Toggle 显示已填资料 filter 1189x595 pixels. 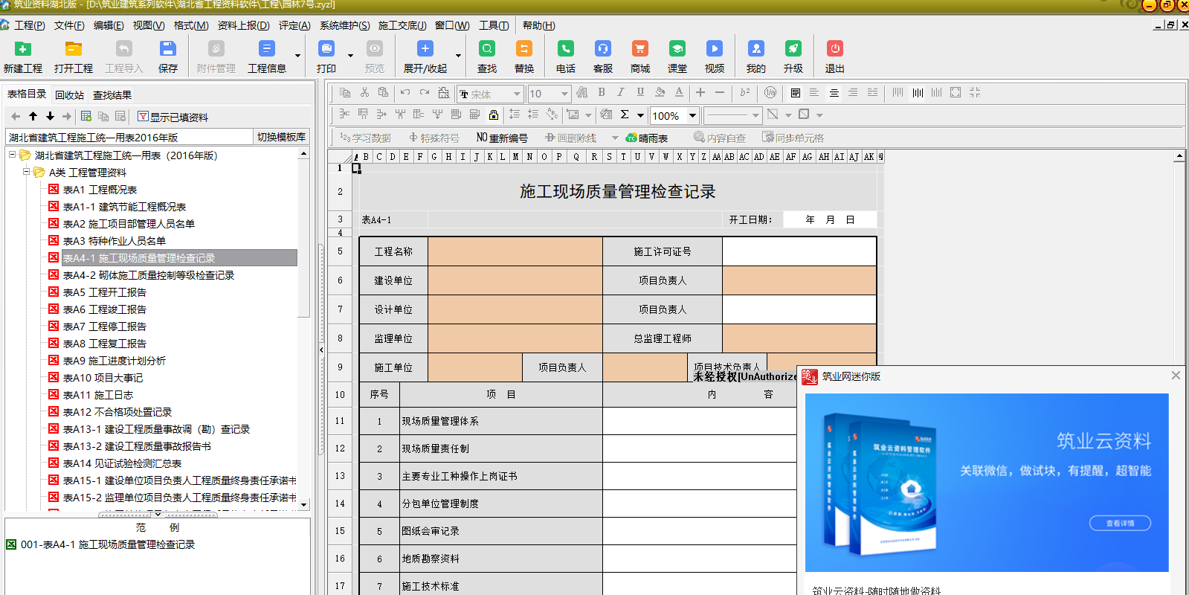(x=173, y=117)
